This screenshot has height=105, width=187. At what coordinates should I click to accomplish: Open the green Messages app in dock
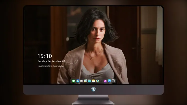coord(74,81)
